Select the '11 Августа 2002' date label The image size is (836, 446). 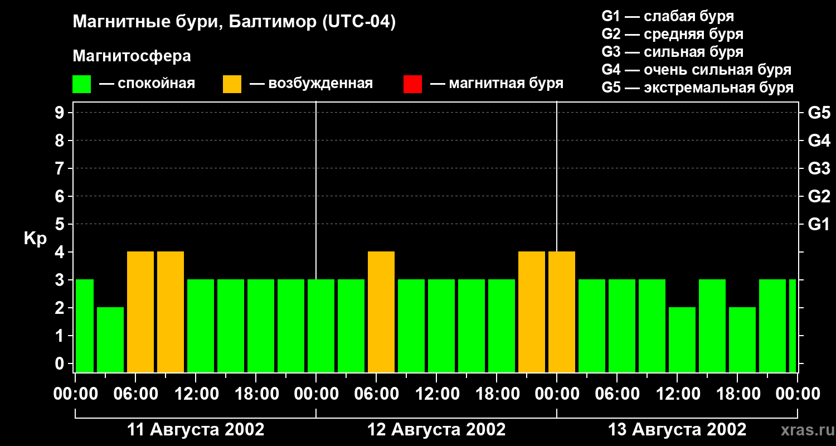196,430
